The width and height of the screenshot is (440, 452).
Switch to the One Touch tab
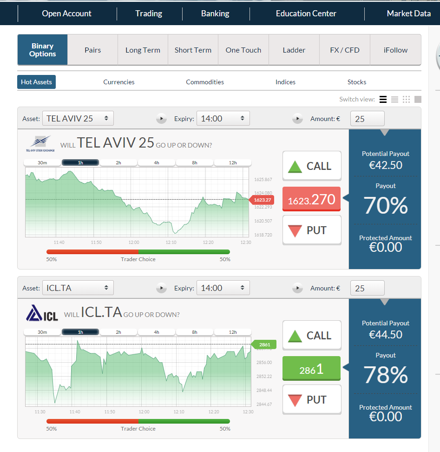coord(243,50)
